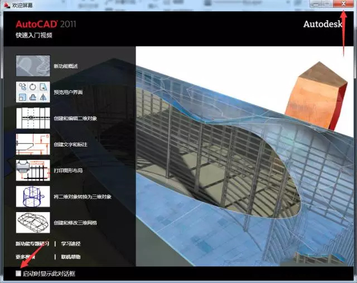Screen dimensions: 357x283
Task: Click the 创建文字和标注 text label
Action: pyautogui.click(x=70, y=144)
